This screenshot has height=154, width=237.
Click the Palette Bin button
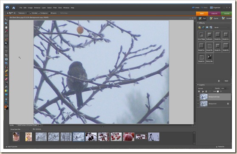click(x=220, y=147)
